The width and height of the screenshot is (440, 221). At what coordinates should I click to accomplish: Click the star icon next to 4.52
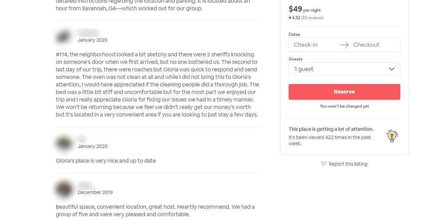point(290,18)
